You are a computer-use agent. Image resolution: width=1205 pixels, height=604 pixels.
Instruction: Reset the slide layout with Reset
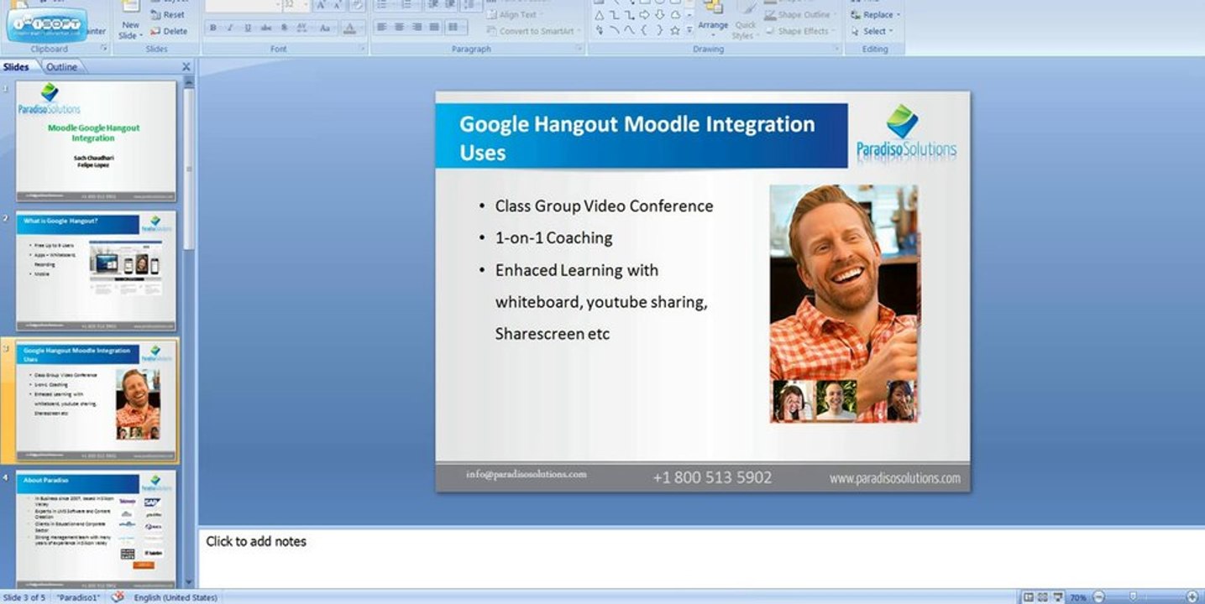point(168,15)
